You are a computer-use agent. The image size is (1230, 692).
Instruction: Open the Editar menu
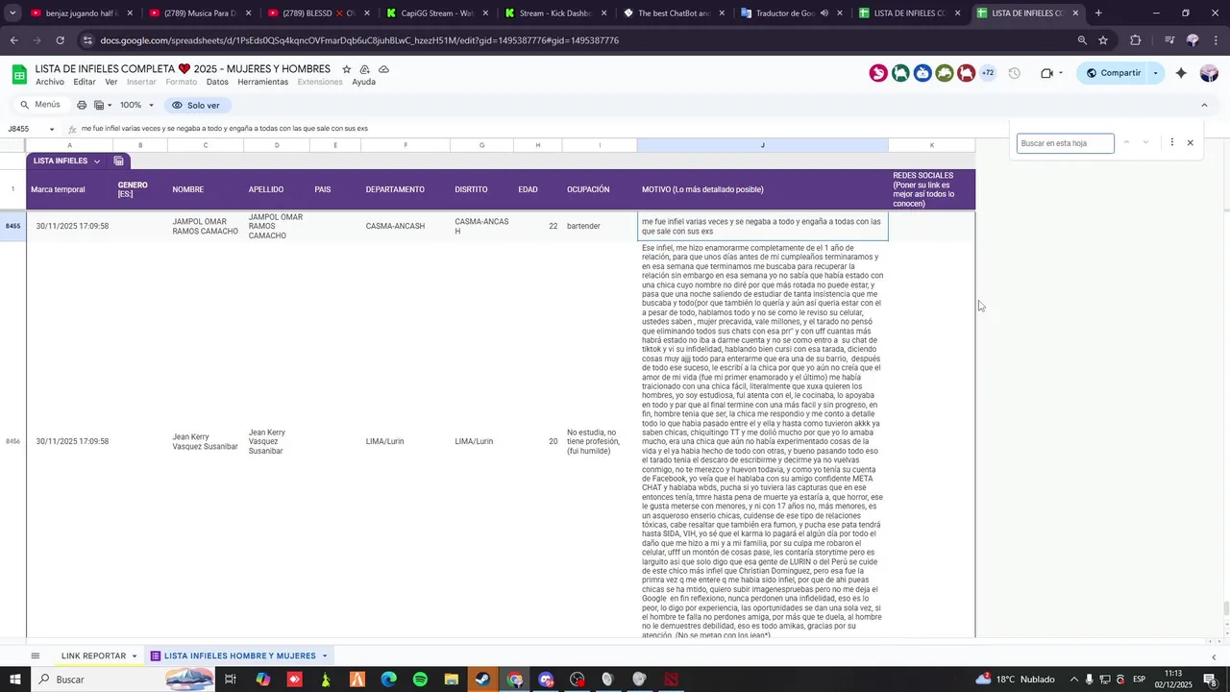85,82
